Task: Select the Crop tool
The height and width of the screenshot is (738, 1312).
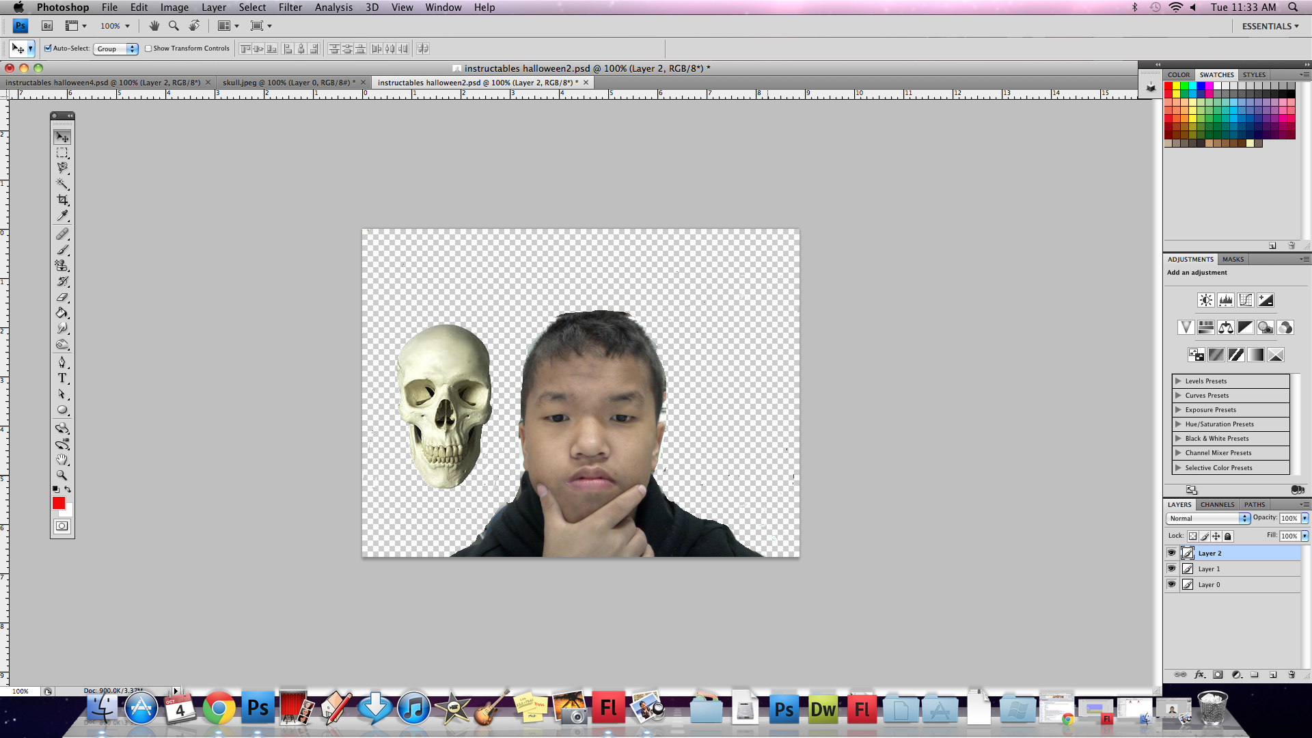Action: [62, 200]
